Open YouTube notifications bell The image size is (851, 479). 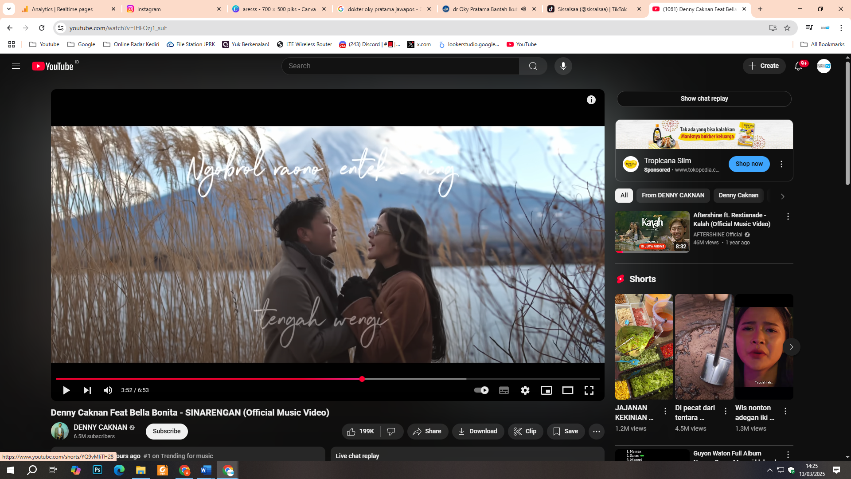coord(798,66)
